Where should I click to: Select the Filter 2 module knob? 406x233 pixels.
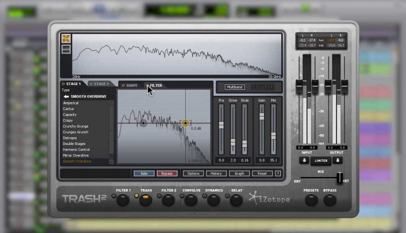(168, 200)
